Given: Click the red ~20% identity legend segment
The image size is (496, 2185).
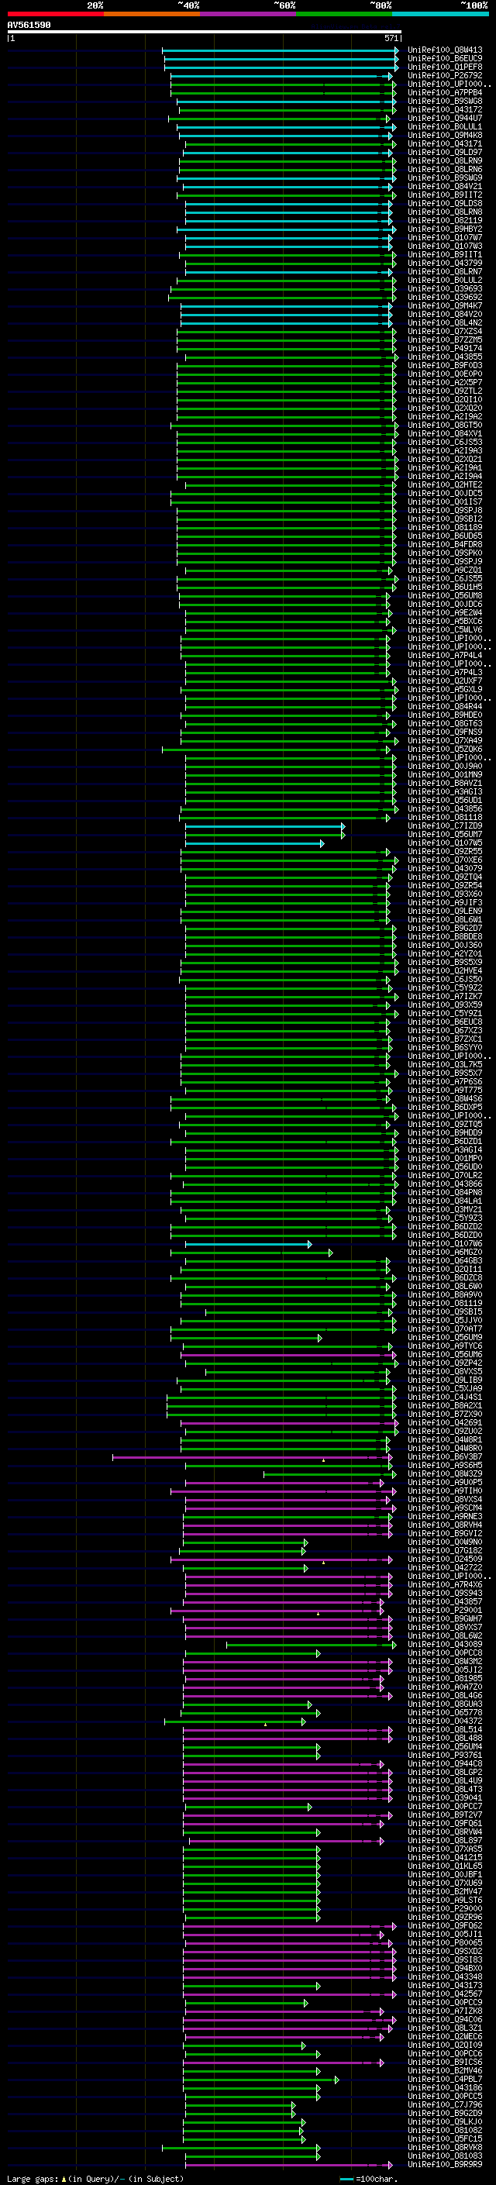Looking at the screenshot, I should [55, 14].
